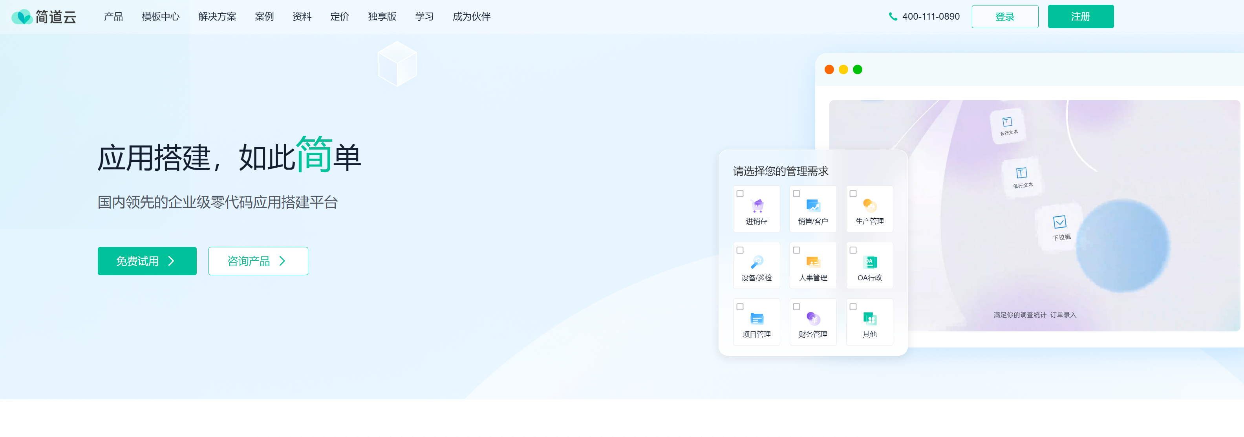Check the 进销存 checkbox
Viewport: 1244px width, 437px height.
click(x=740, y=194)
